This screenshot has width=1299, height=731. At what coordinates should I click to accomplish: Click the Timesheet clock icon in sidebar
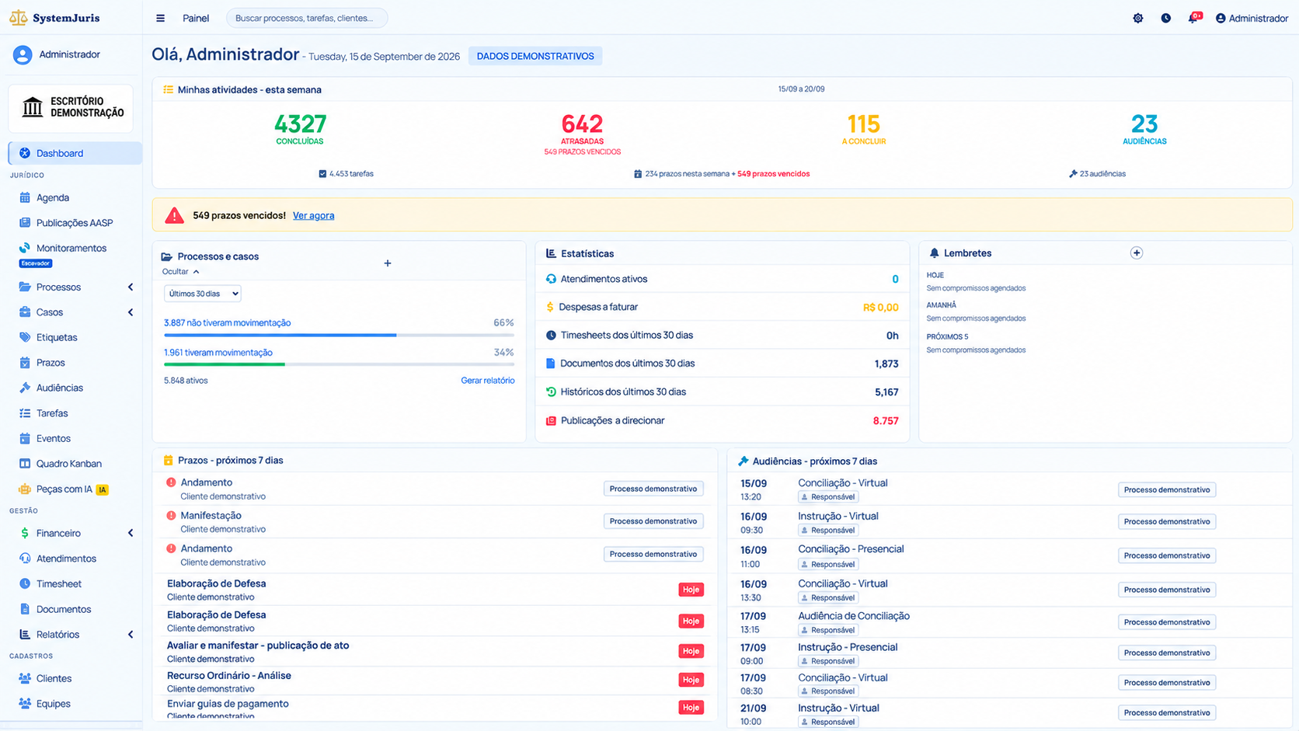25,583
